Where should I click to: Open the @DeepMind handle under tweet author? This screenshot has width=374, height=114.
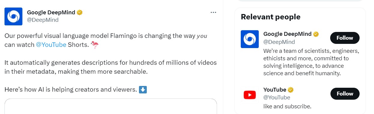click(43, 20)
